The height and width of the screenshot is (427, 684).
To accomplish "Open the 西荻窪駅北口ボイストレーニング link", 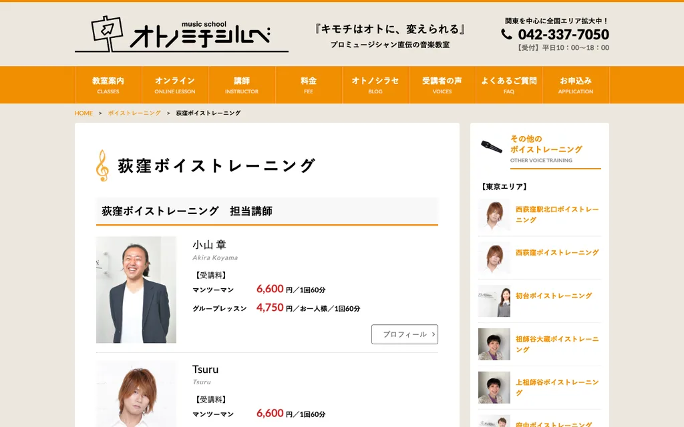I will (557, 214).
